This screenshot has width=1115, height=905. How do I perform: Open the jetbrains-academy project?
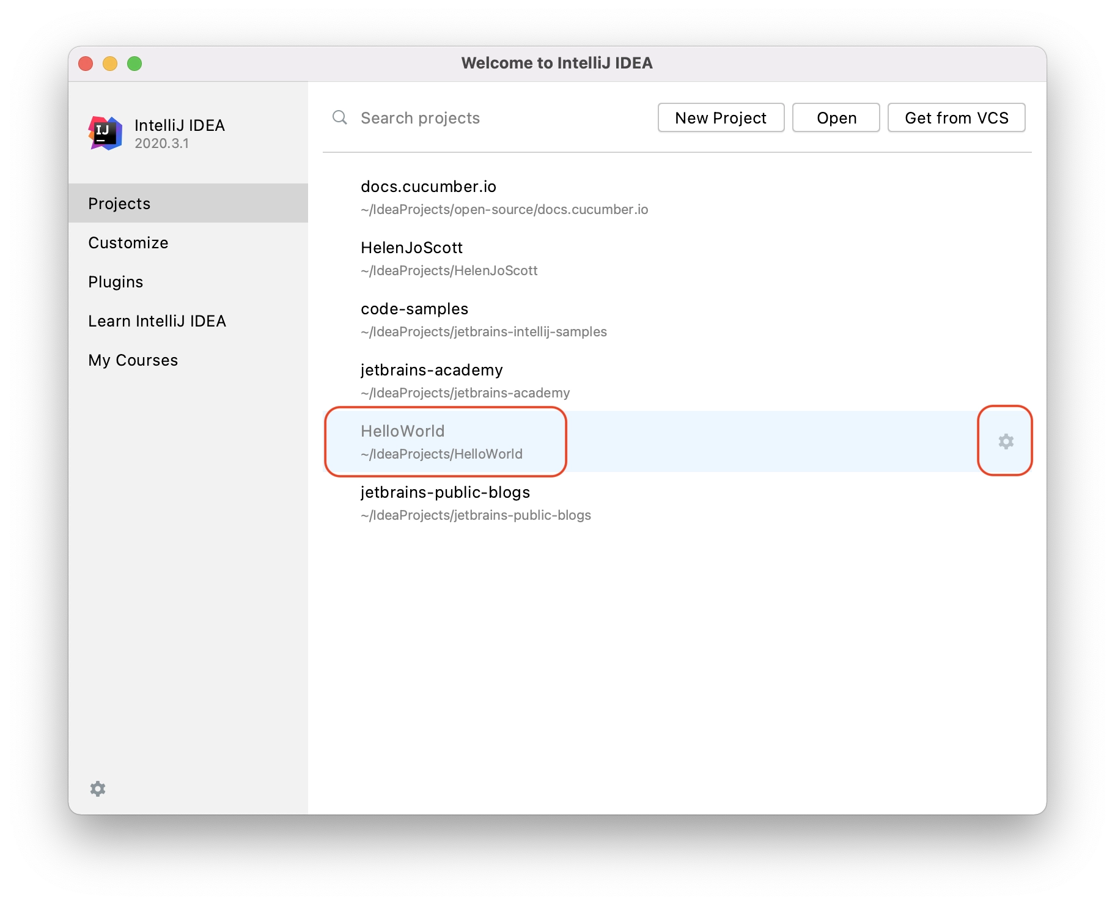[x=677, y=380]
